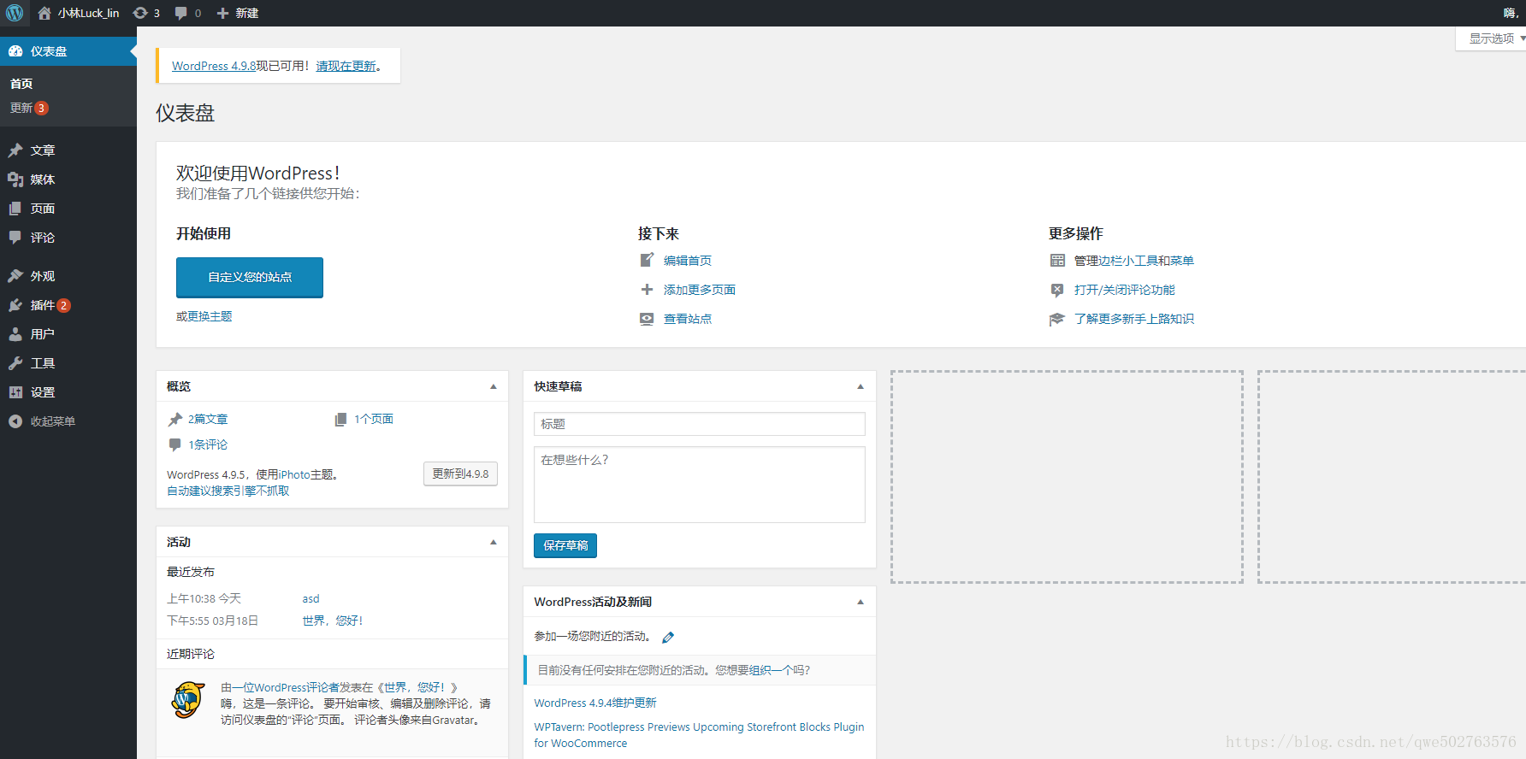The width and height of the screenshot is (1526, 759).
Task: Open 管理边栏小工具和菜单 link
Action: [1134, 261]
